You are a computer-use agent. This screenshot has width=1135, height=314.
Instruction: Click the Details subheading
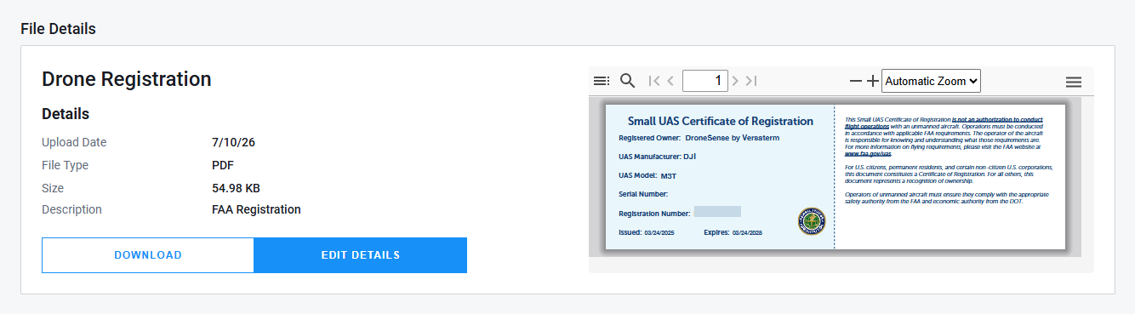coord(66,114)
